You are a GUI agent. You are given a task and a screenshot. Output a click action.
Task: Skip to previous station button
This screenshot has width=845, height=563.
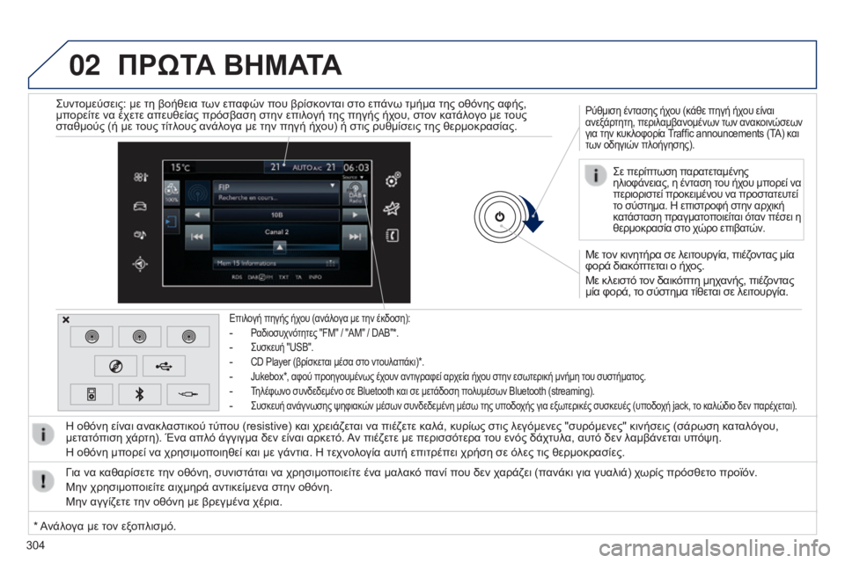(197, 237)
